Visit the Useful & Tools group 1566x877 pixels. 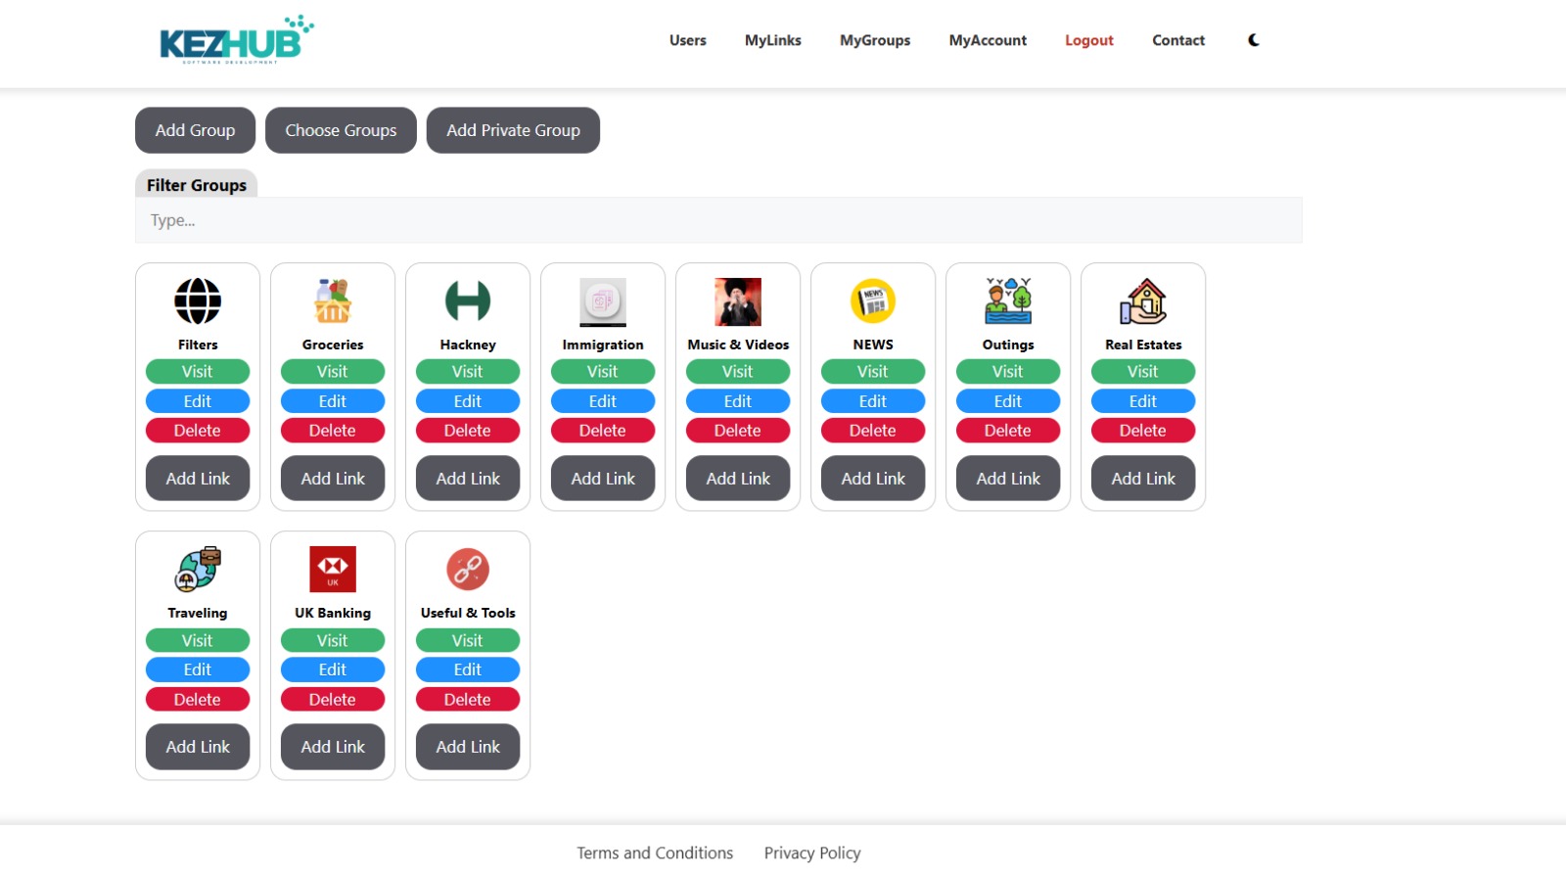click(468, 640)
